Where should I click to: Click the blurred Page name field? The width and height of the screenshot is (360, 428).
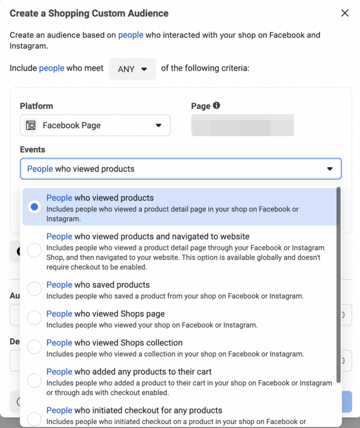click(242, 125)
